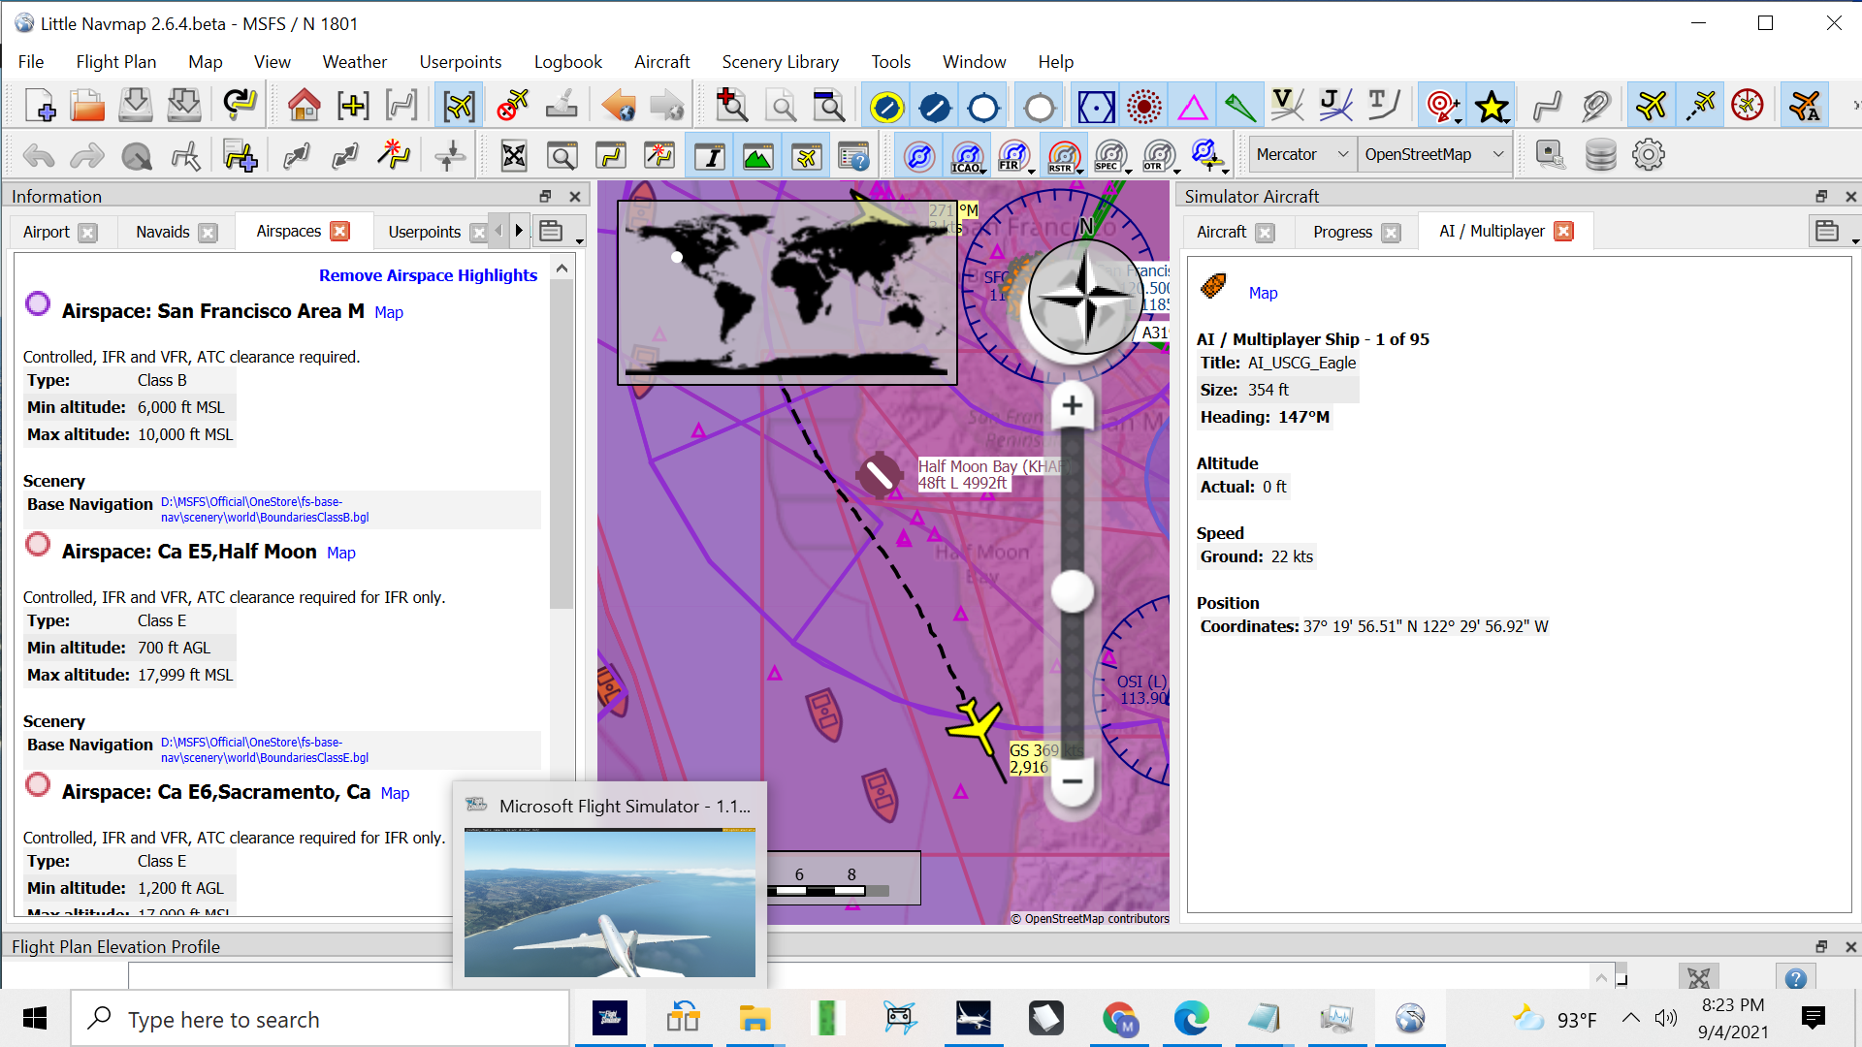Open the options gear icon

pyautogui.click(x=1649, y=155)
